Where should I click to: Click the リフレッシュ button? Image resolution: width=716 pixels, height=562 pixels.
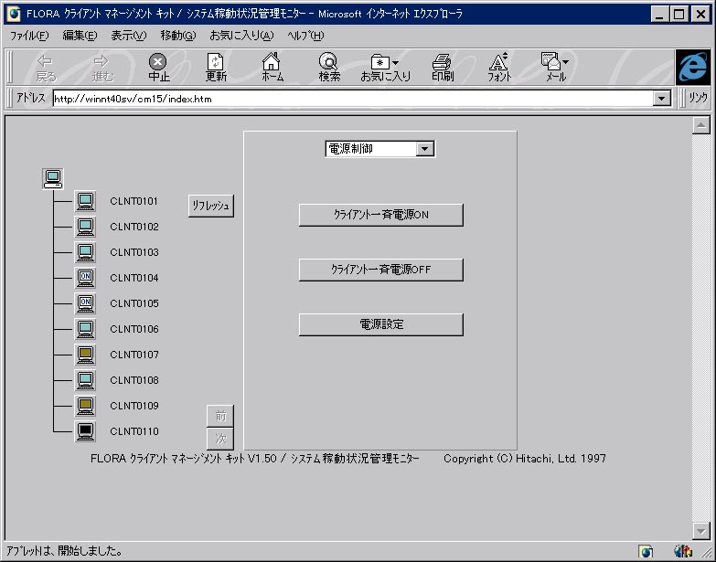click(x=211, y=206)
